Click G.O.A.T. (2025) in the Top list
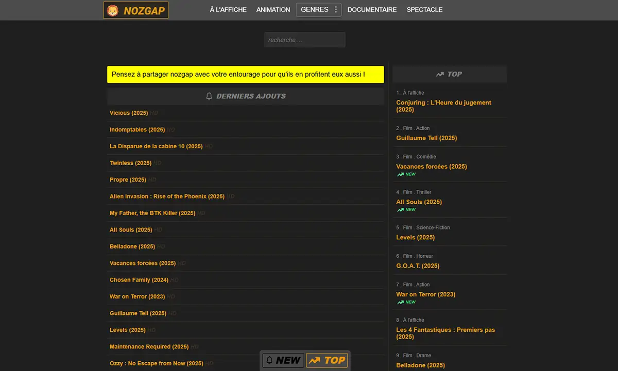Image resolution: width=618 pixels, height=371 pixels. tap(418, 266)
